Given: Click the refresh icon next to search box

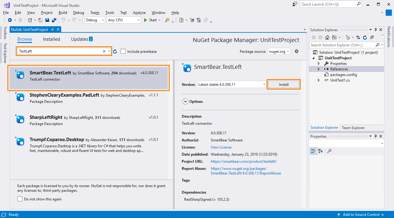Looking at the screenshot, I should [x=115, y=52].
